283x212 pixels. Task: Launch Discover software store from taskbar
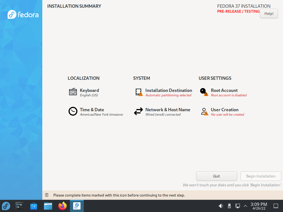click(x=33, y=206)
